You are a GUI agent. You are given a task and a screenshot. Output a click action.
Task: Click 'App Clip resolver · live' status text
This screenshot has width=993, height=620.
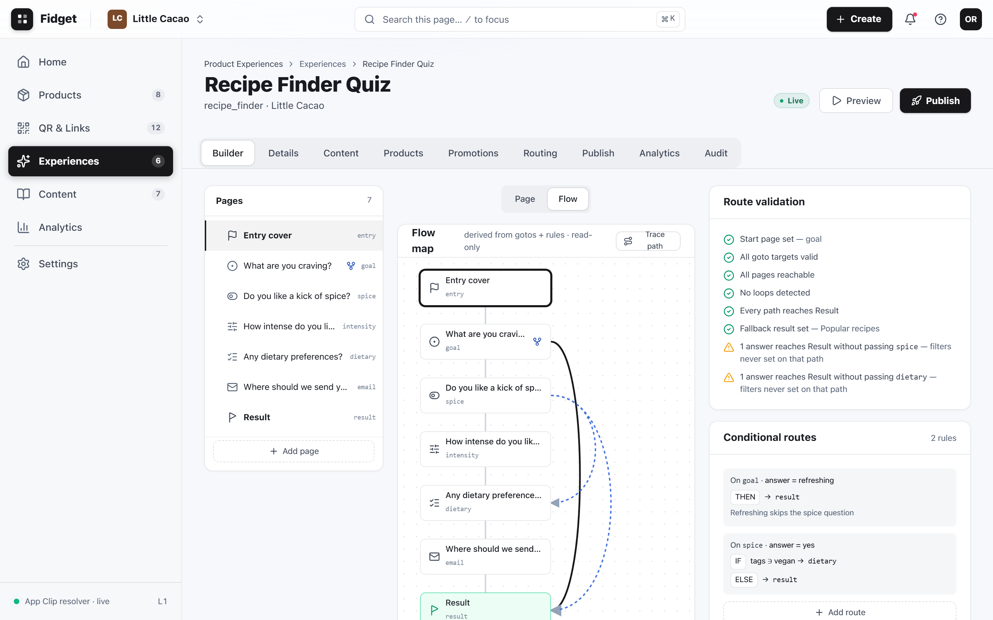click(67, 601)
